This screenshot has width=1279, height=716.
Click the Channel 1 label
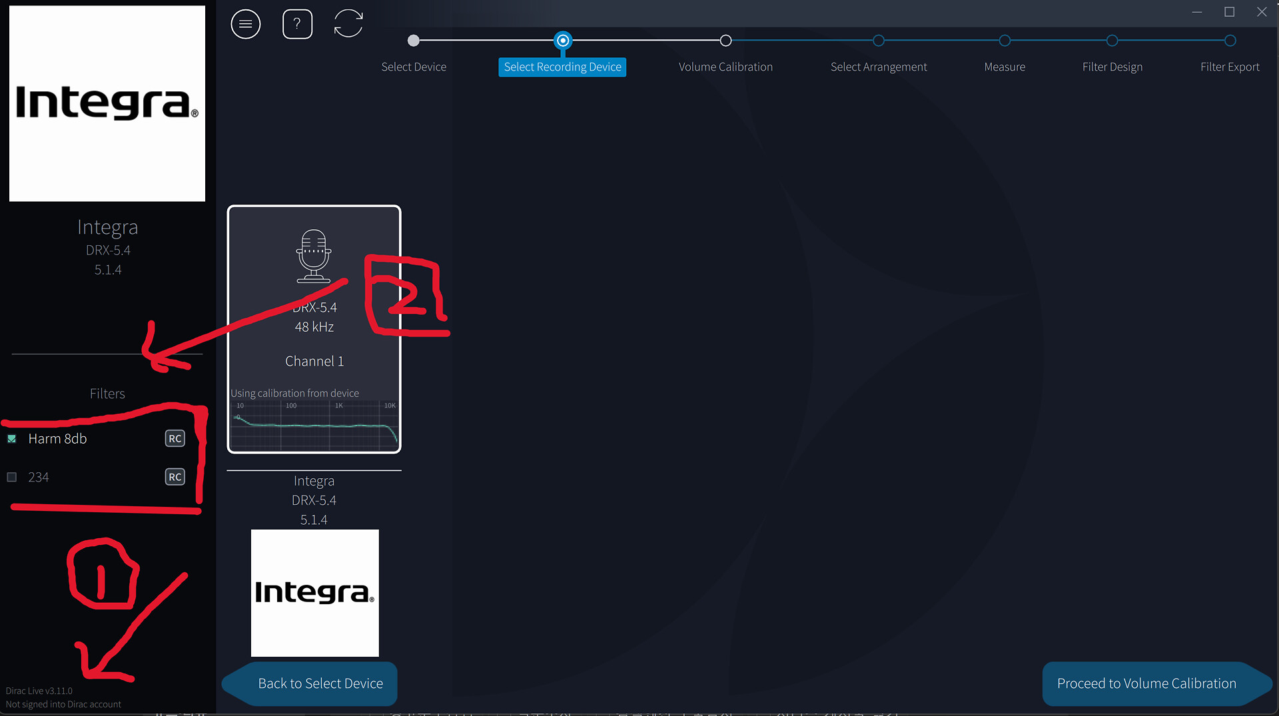314,361
